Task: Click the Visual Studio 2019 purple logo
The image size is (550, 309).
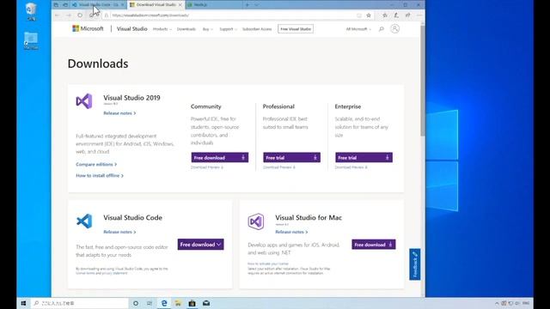Action: pyautogui.click(x=84, y=101)
